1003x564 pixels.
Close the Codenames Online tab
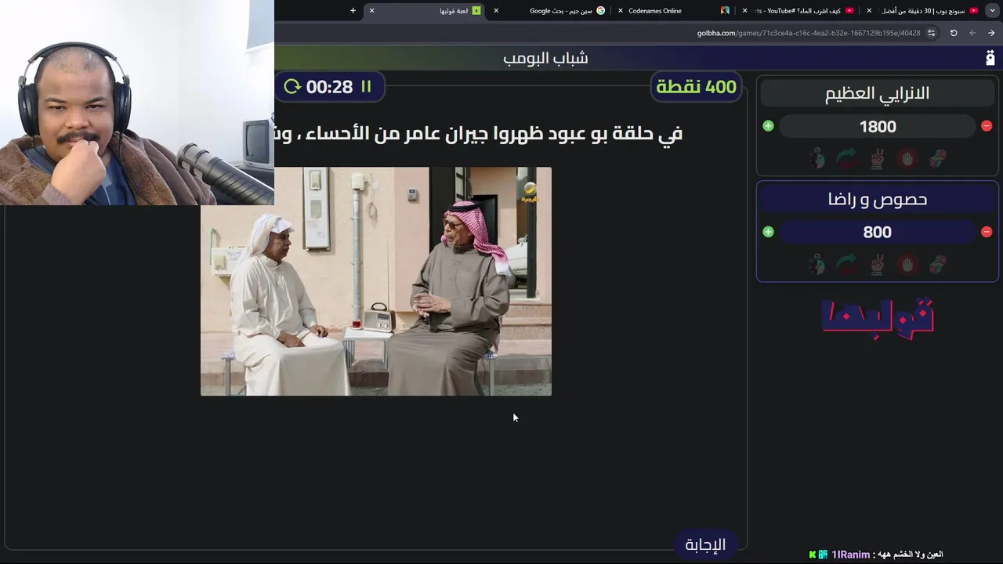[621, 11]
